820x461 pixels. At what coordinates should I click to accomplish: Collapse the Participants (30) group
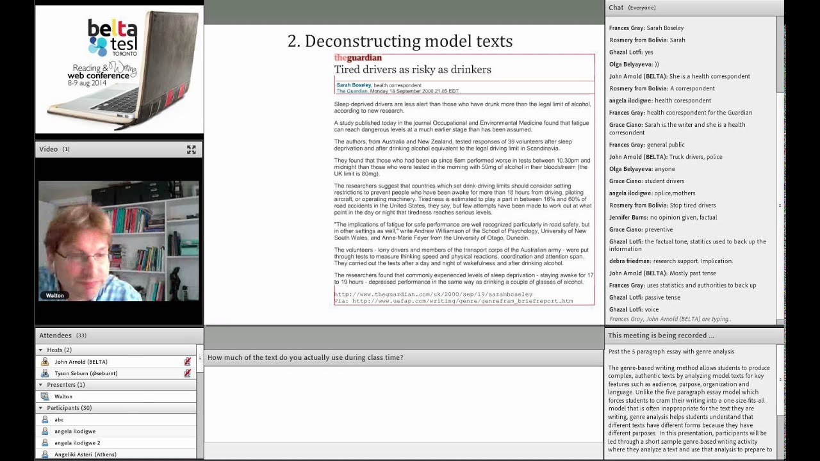coord(41,408)
